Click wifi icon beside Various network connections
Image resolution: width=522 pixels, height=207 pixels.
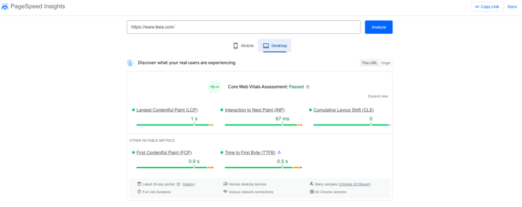pos(225,192)
